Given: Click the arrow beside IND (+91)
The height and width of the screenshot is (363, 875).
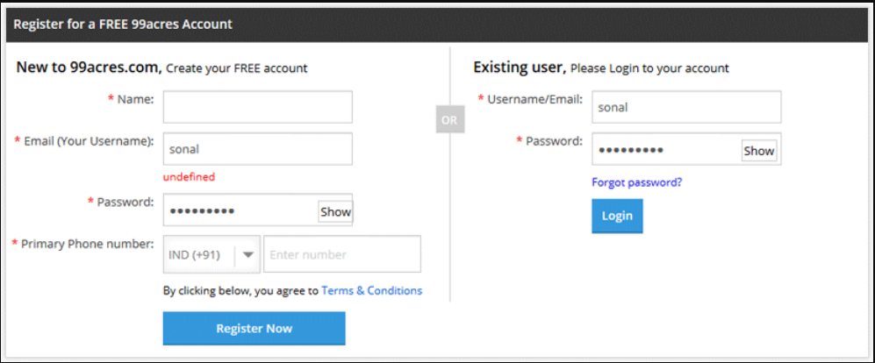Looking at the screenshot, I should [248, 255].
